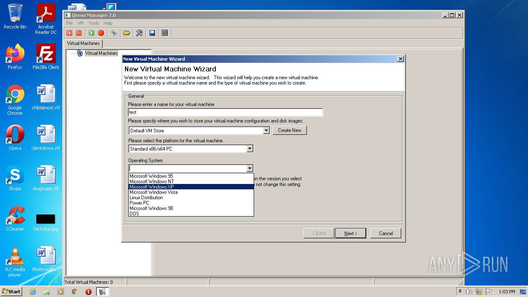This screenshot has width=528, height=297.
Task: Choose Power PC from the list
Action: pos(191,203)
